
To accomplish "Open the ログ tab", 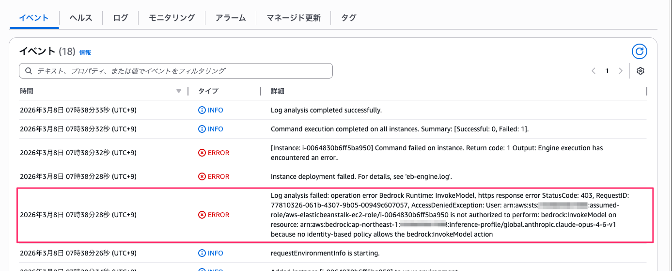I will pos(121,18).
